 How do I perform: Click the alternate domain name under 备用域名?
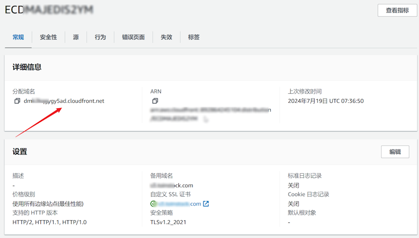171,185
